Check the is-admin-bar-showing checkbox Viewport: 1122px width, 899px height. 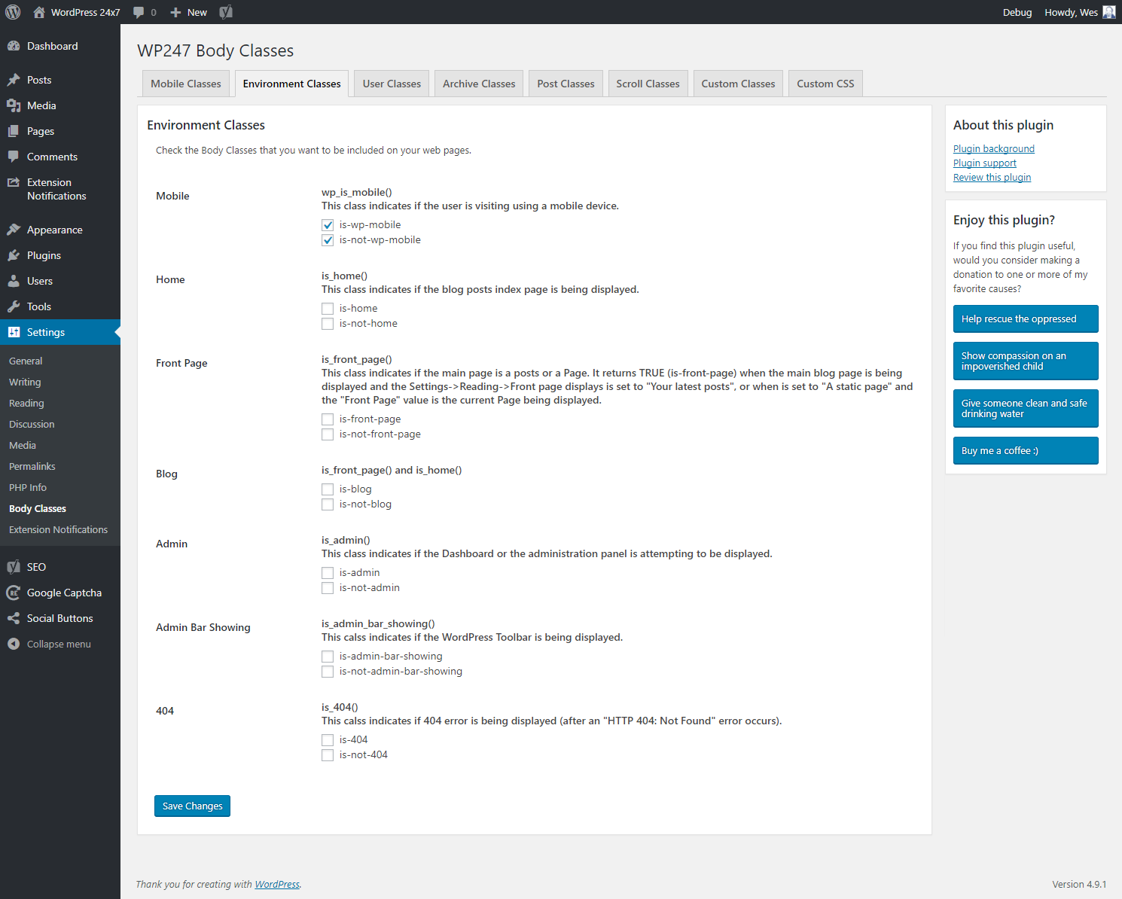coord(328,657)
